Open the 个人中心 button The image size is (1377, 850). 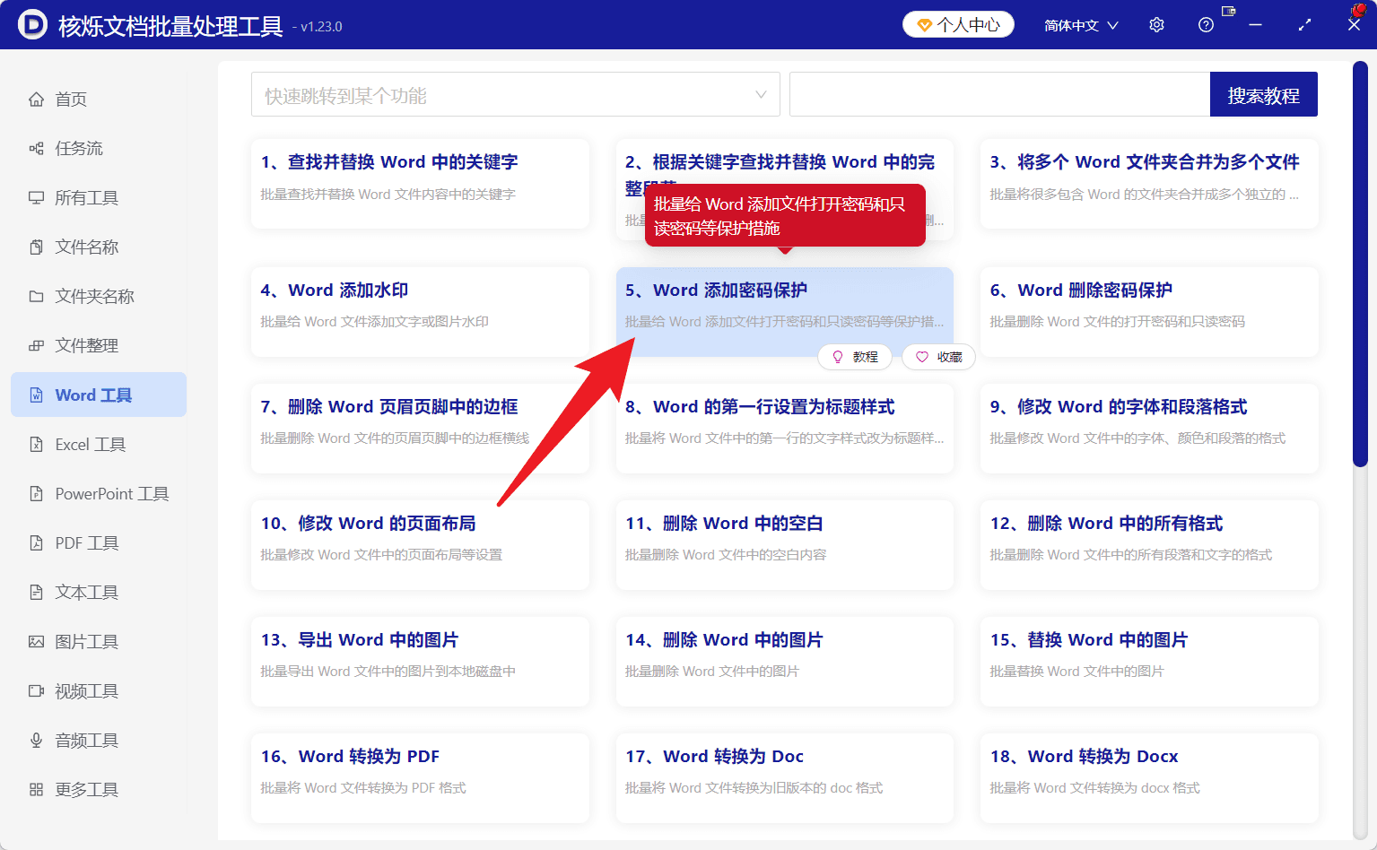[x=958, y=25]
